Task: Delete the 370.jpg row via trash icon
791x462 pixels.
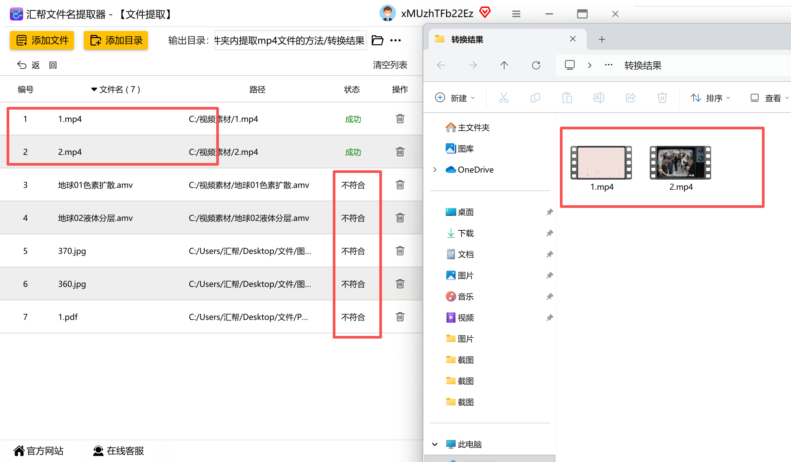Action: [400, 251]
